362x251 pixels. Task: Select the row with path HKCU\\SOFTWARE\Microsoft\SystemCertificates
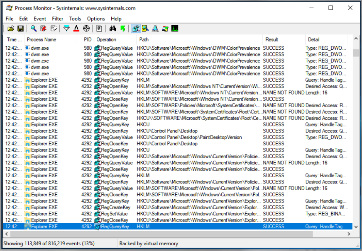coord(178,118)
